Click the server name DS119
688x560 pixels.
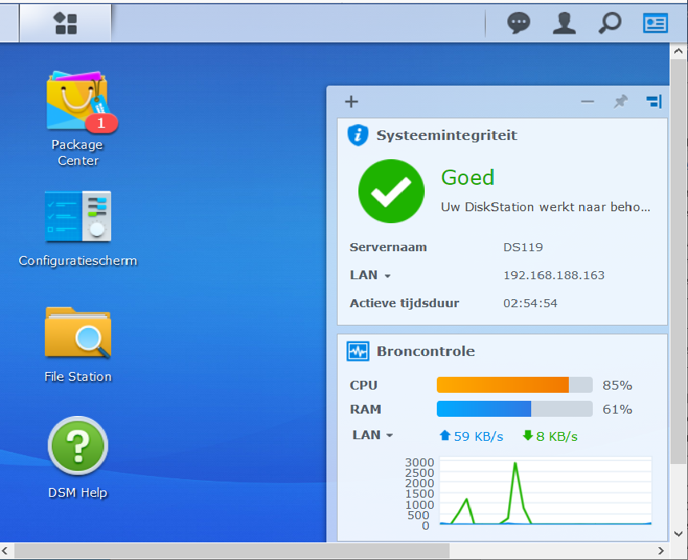pos(523,247)
